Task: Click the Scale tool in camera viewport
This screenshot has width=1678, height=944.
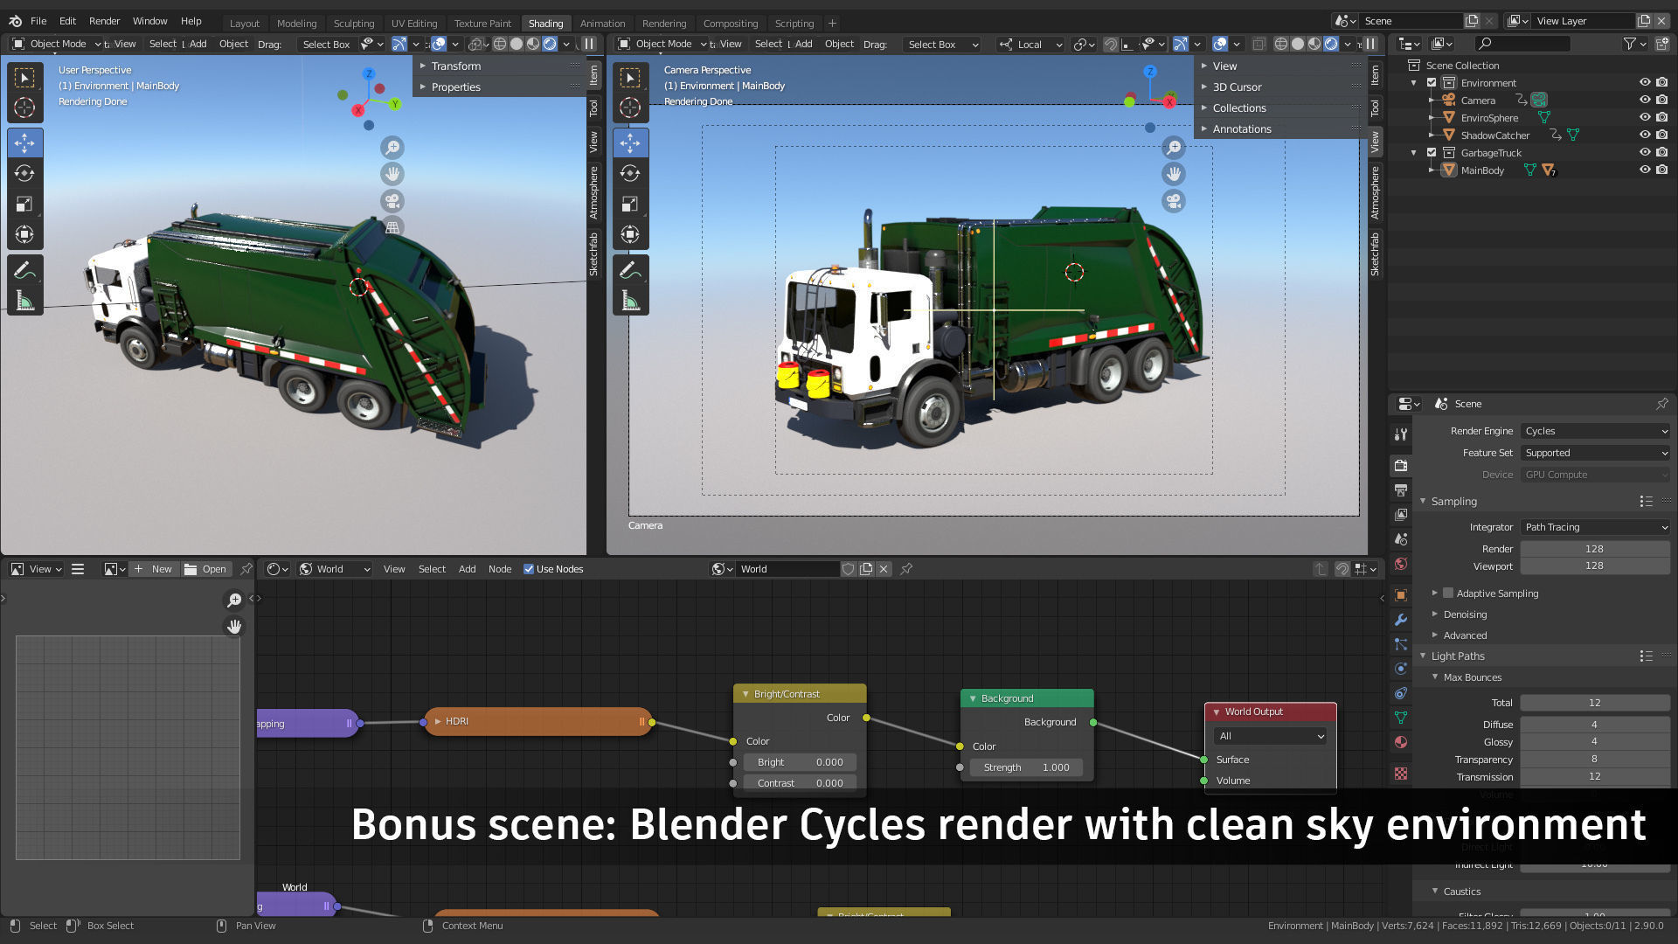Action: pyautogui.click(x=630, y=204)
